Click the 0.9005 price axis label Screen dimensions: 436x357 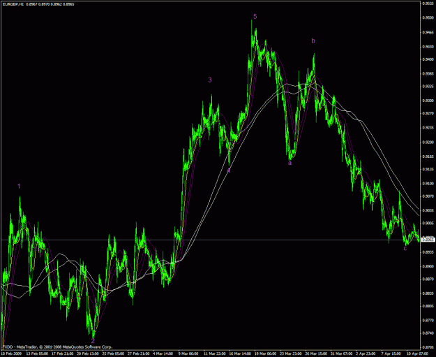(x=428, y=223)
